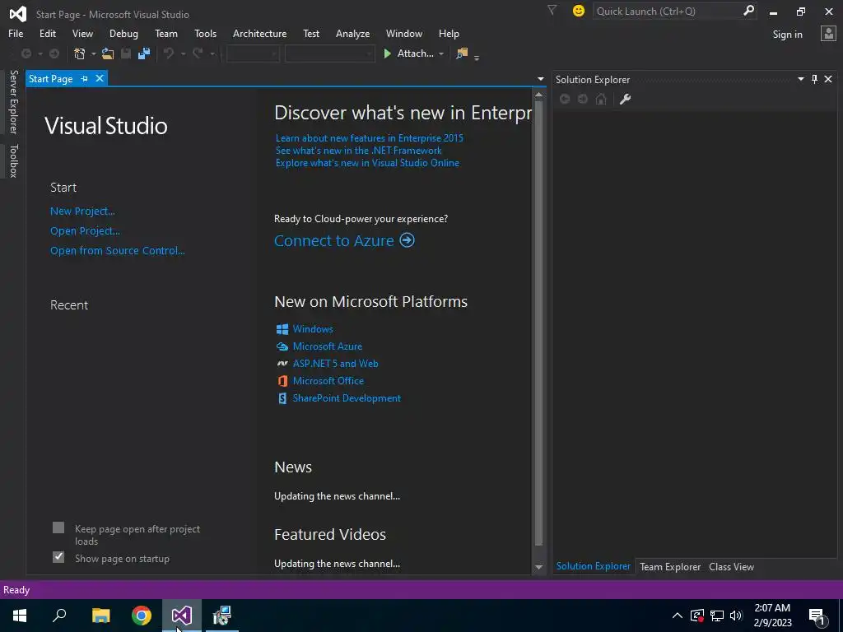This screenshot has height=632, width=843.
Task: Open the File menu
Action: tap(16, 33)
